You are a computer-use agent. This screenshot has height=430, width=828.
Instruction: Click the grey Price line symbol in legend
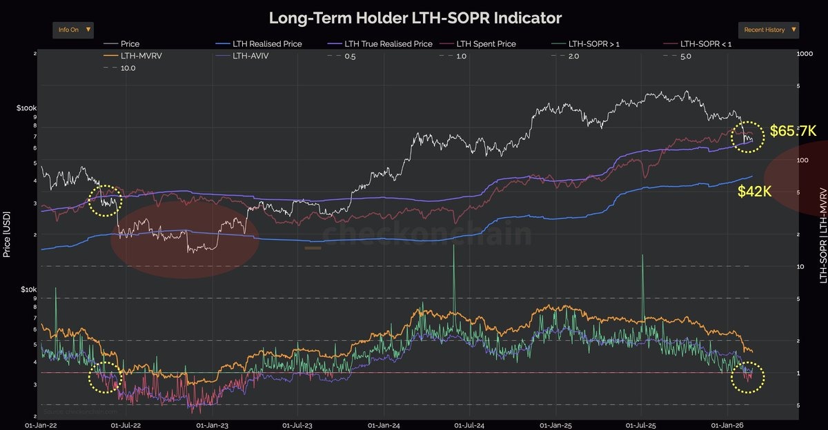click(109, 43)
